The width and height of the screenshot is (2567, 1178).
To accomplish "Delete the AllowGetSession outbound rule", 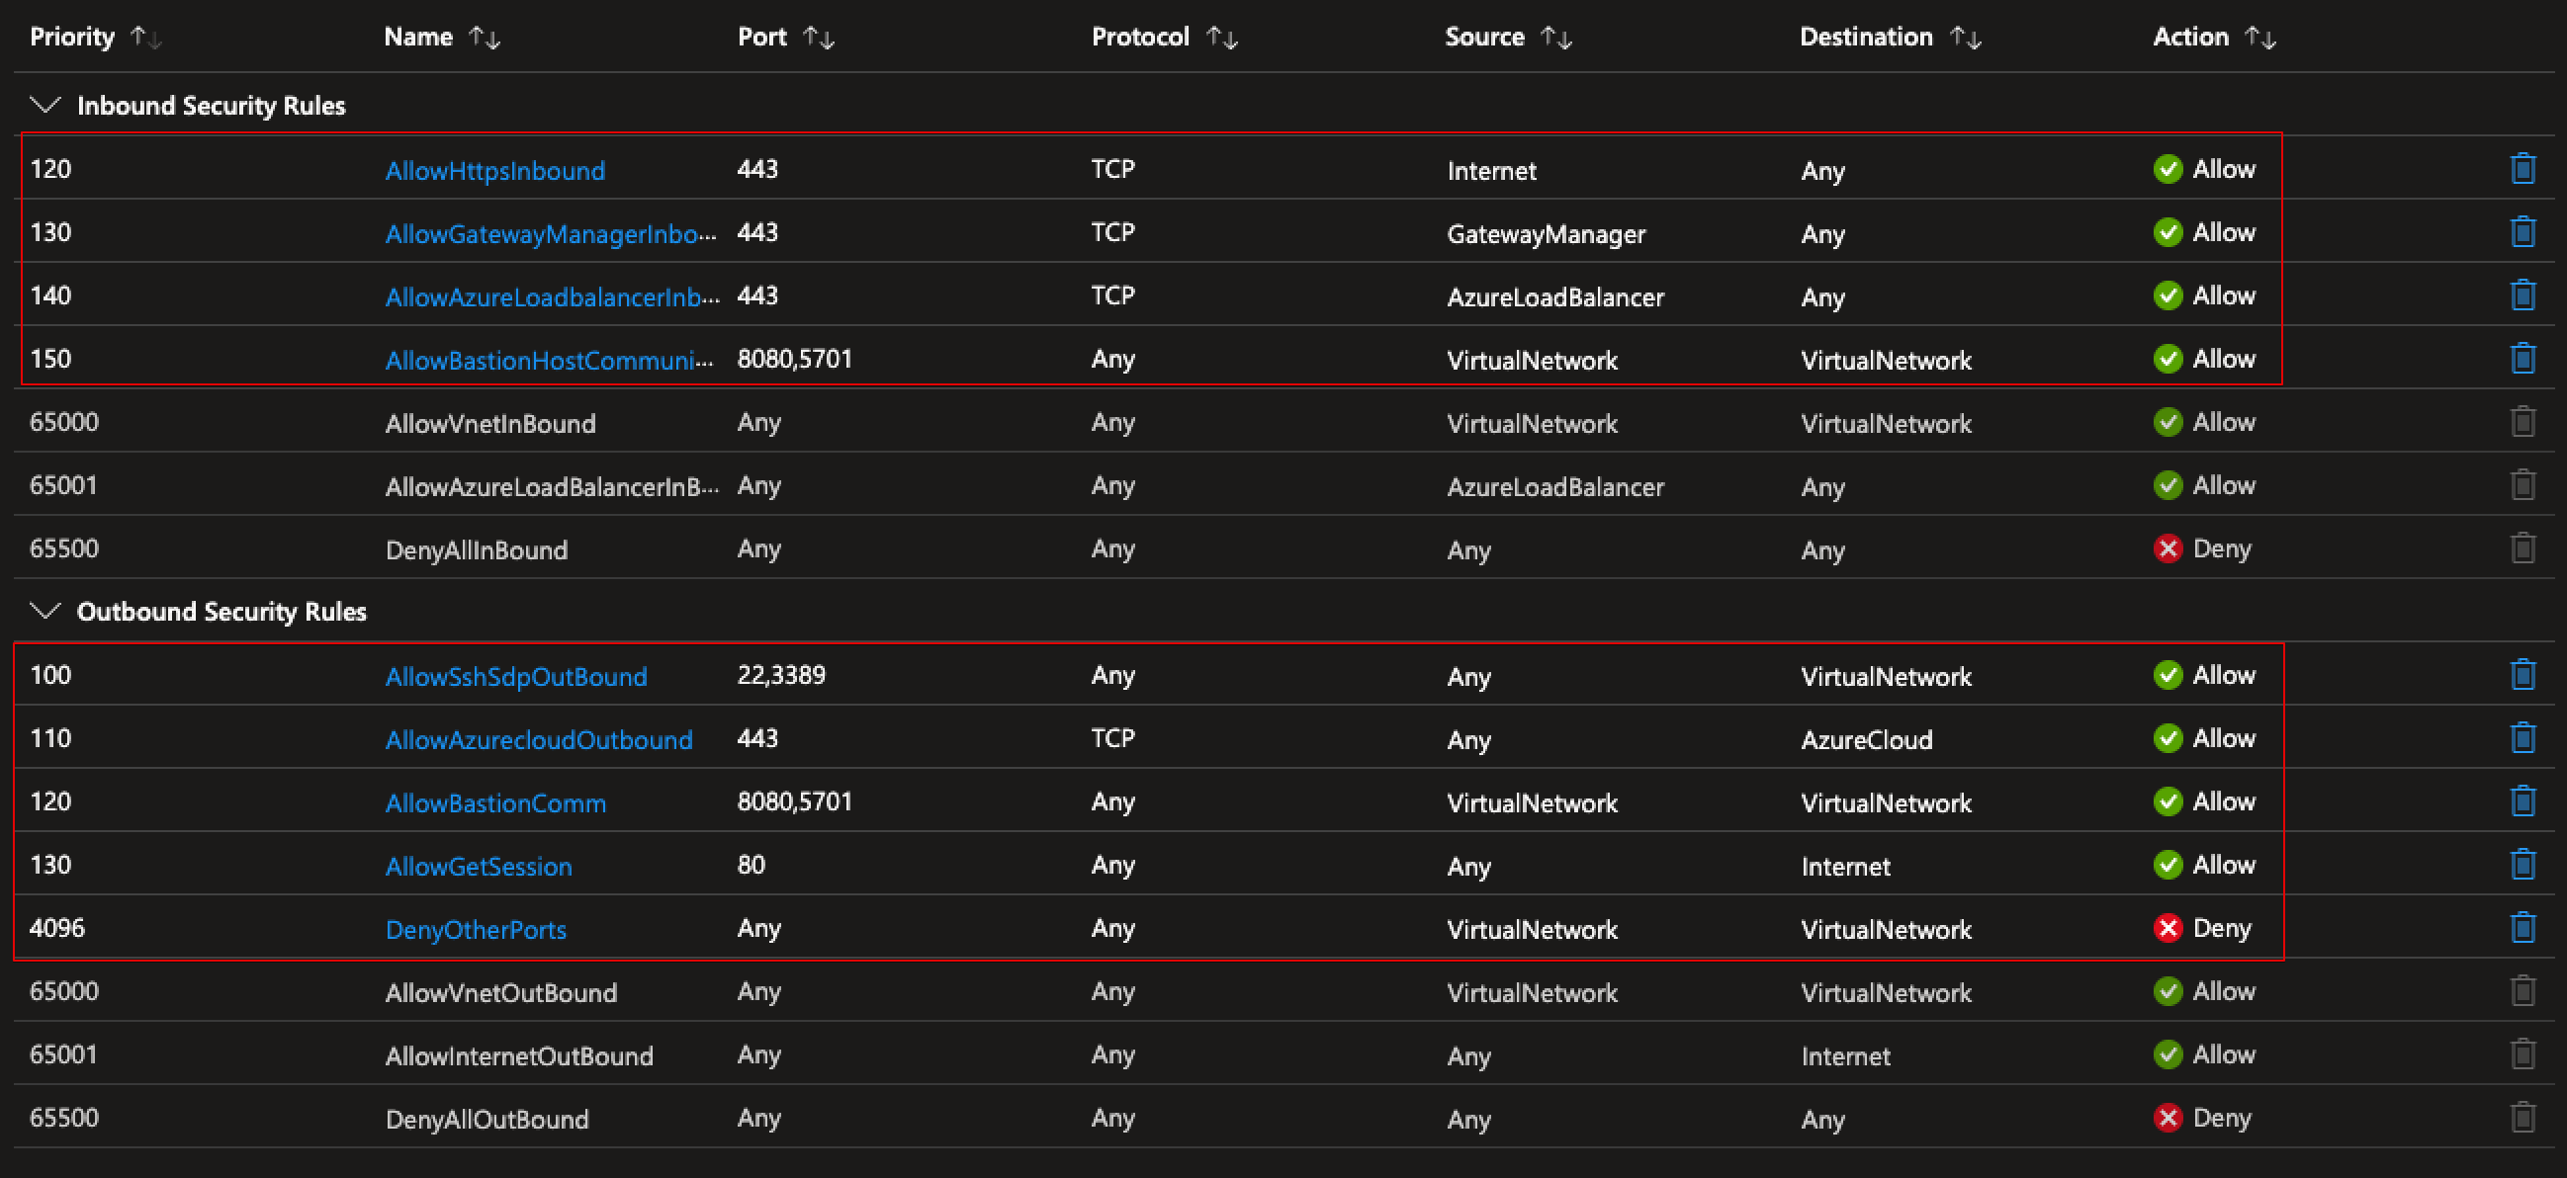I will pos(2523,865).
